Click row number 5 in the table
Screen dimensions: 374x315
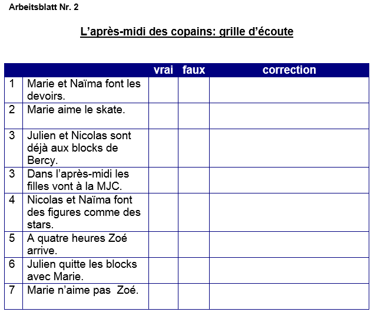pyautogui.click(x=12, y=238)
